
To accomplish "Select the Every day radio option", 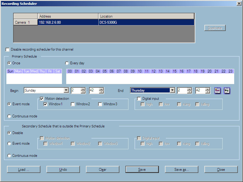I will pos(67,63).
